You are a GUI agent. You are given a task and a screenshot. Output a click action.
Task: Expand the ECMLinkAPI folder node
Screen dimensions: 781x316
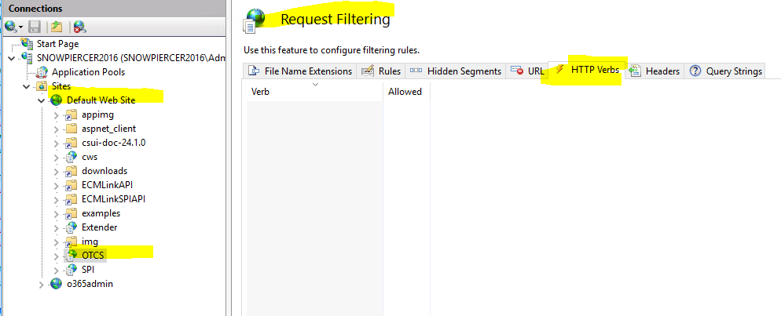57,185
